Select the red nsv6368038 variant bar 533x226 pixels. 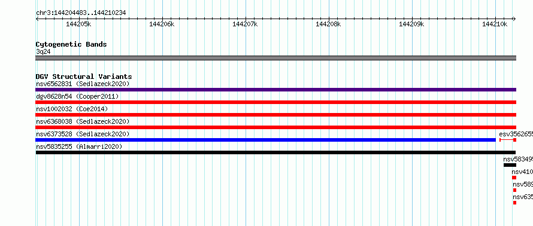click(275, 127)
